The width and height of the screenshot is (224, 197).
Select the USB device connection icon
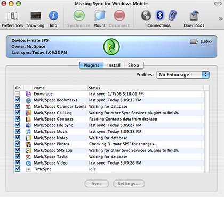pos(172,15)
